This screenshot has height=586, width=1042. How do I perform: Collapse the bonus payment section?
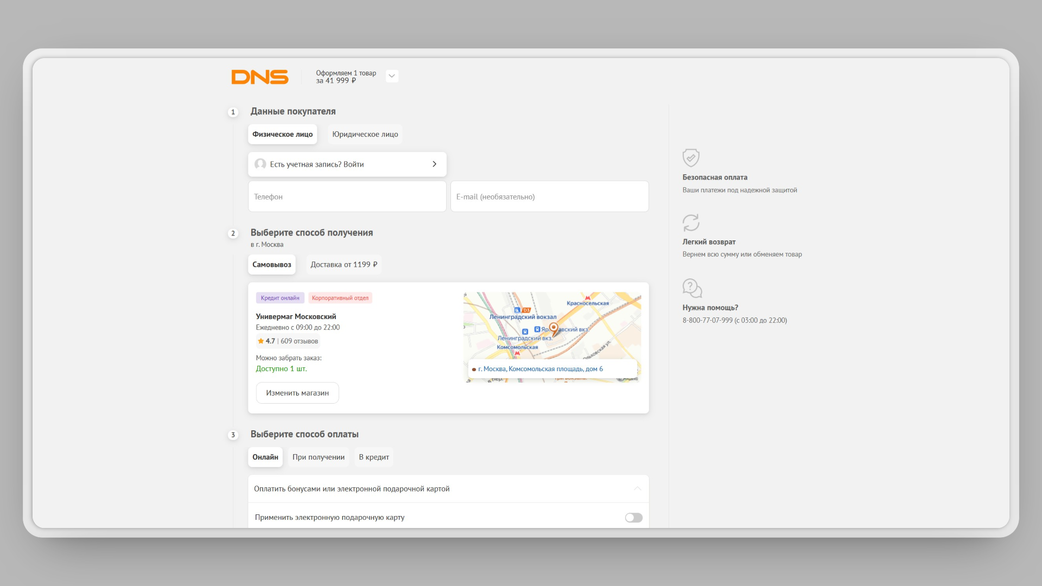(x=637, y=489)
